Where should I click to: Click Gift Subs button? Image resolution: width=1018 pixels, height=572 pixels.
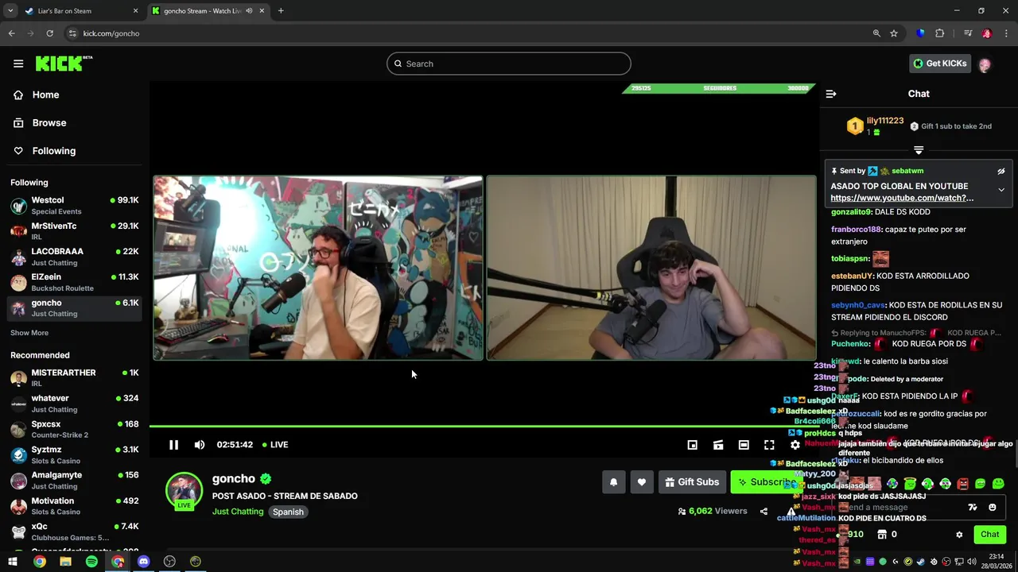(x=692, y=482)
